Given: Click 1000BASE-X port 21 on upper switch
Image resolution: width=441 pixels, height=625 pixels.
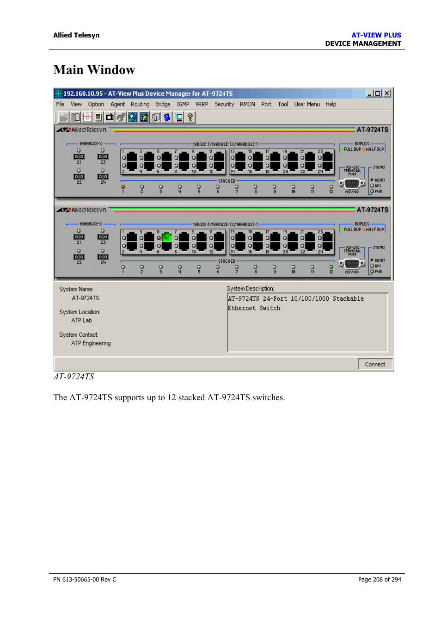Looking at the screenshot, I should [79, 157].
